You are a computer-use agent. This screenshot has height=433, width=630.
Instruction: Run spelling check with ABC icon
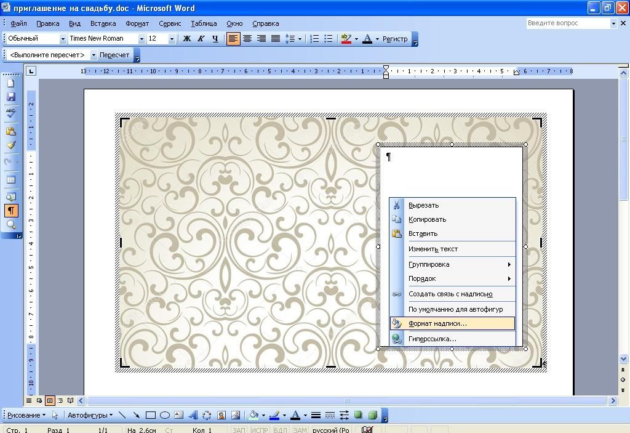10,113
